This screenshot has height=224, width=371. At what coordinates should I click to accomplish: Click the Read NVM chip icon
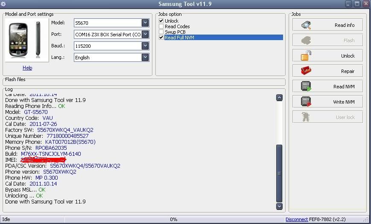(306, 86)
